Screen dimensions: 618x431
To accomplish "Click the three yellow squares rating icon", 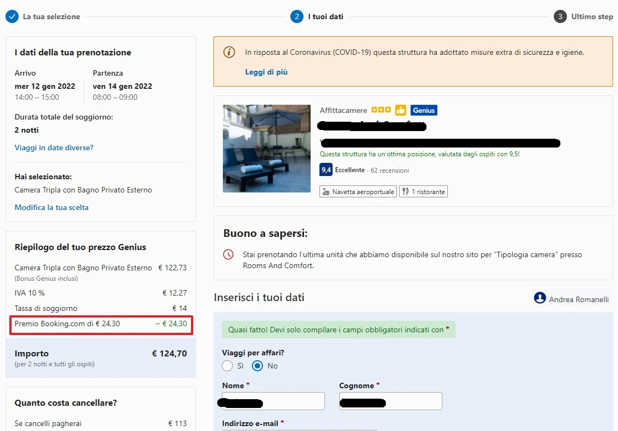I will (x=381, y=110).
